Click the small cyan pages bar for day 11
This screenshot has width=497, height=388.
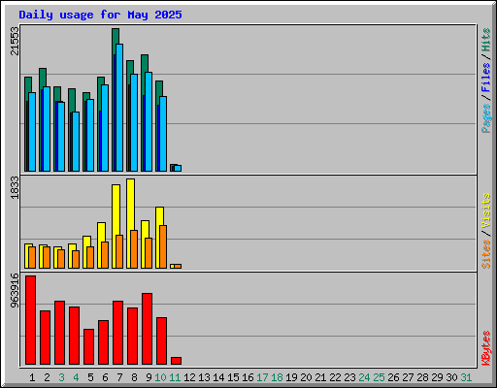(178, 169)
